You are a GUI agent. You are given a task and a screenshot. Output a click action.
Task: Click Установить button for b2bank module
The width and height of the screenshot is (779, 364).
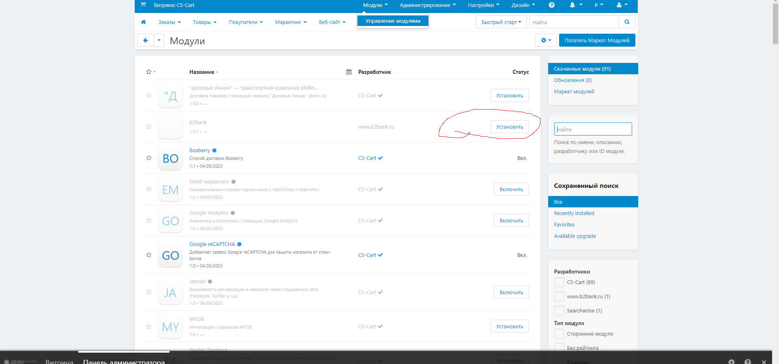pos(509,127)
